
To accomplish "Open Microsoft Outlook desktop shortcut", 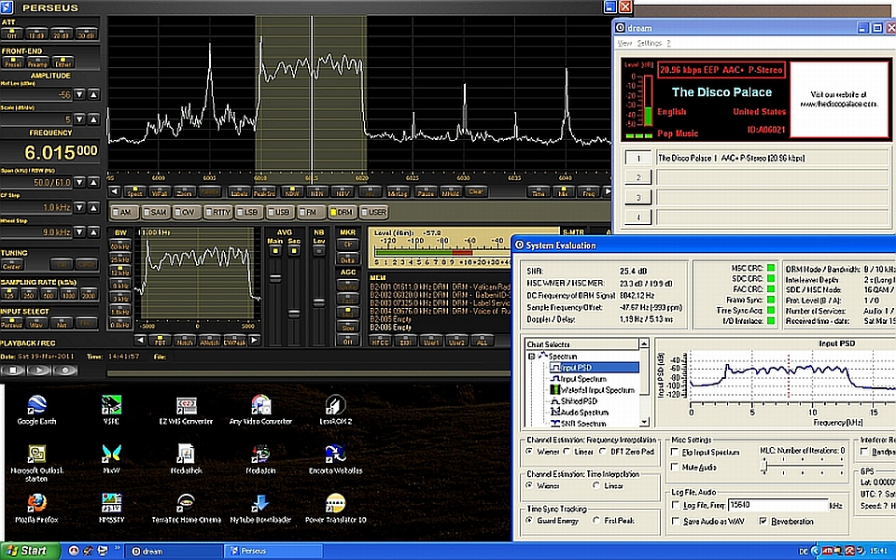I will tap(36, 463).
